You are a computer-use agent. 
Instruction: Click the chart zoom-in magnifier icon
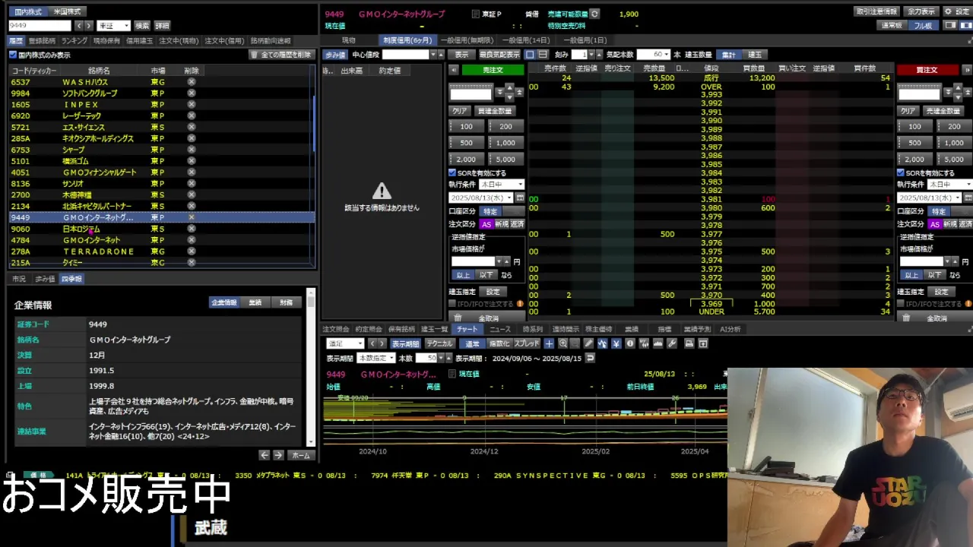coord(563,343)
